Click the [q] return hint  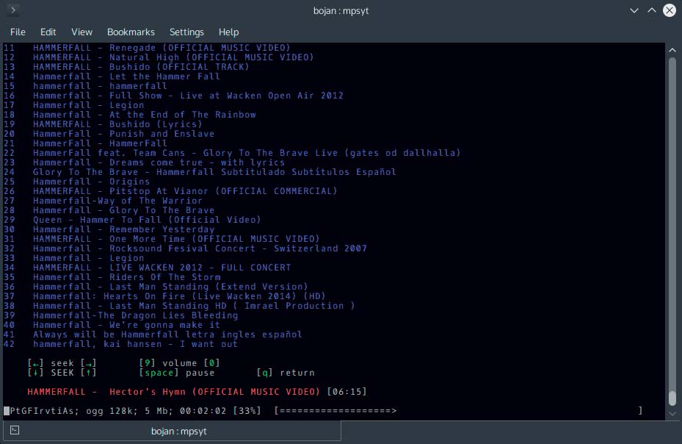(x=286, y=373)
